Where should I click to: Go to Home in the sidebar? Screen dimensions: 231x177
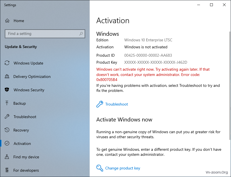19,21
